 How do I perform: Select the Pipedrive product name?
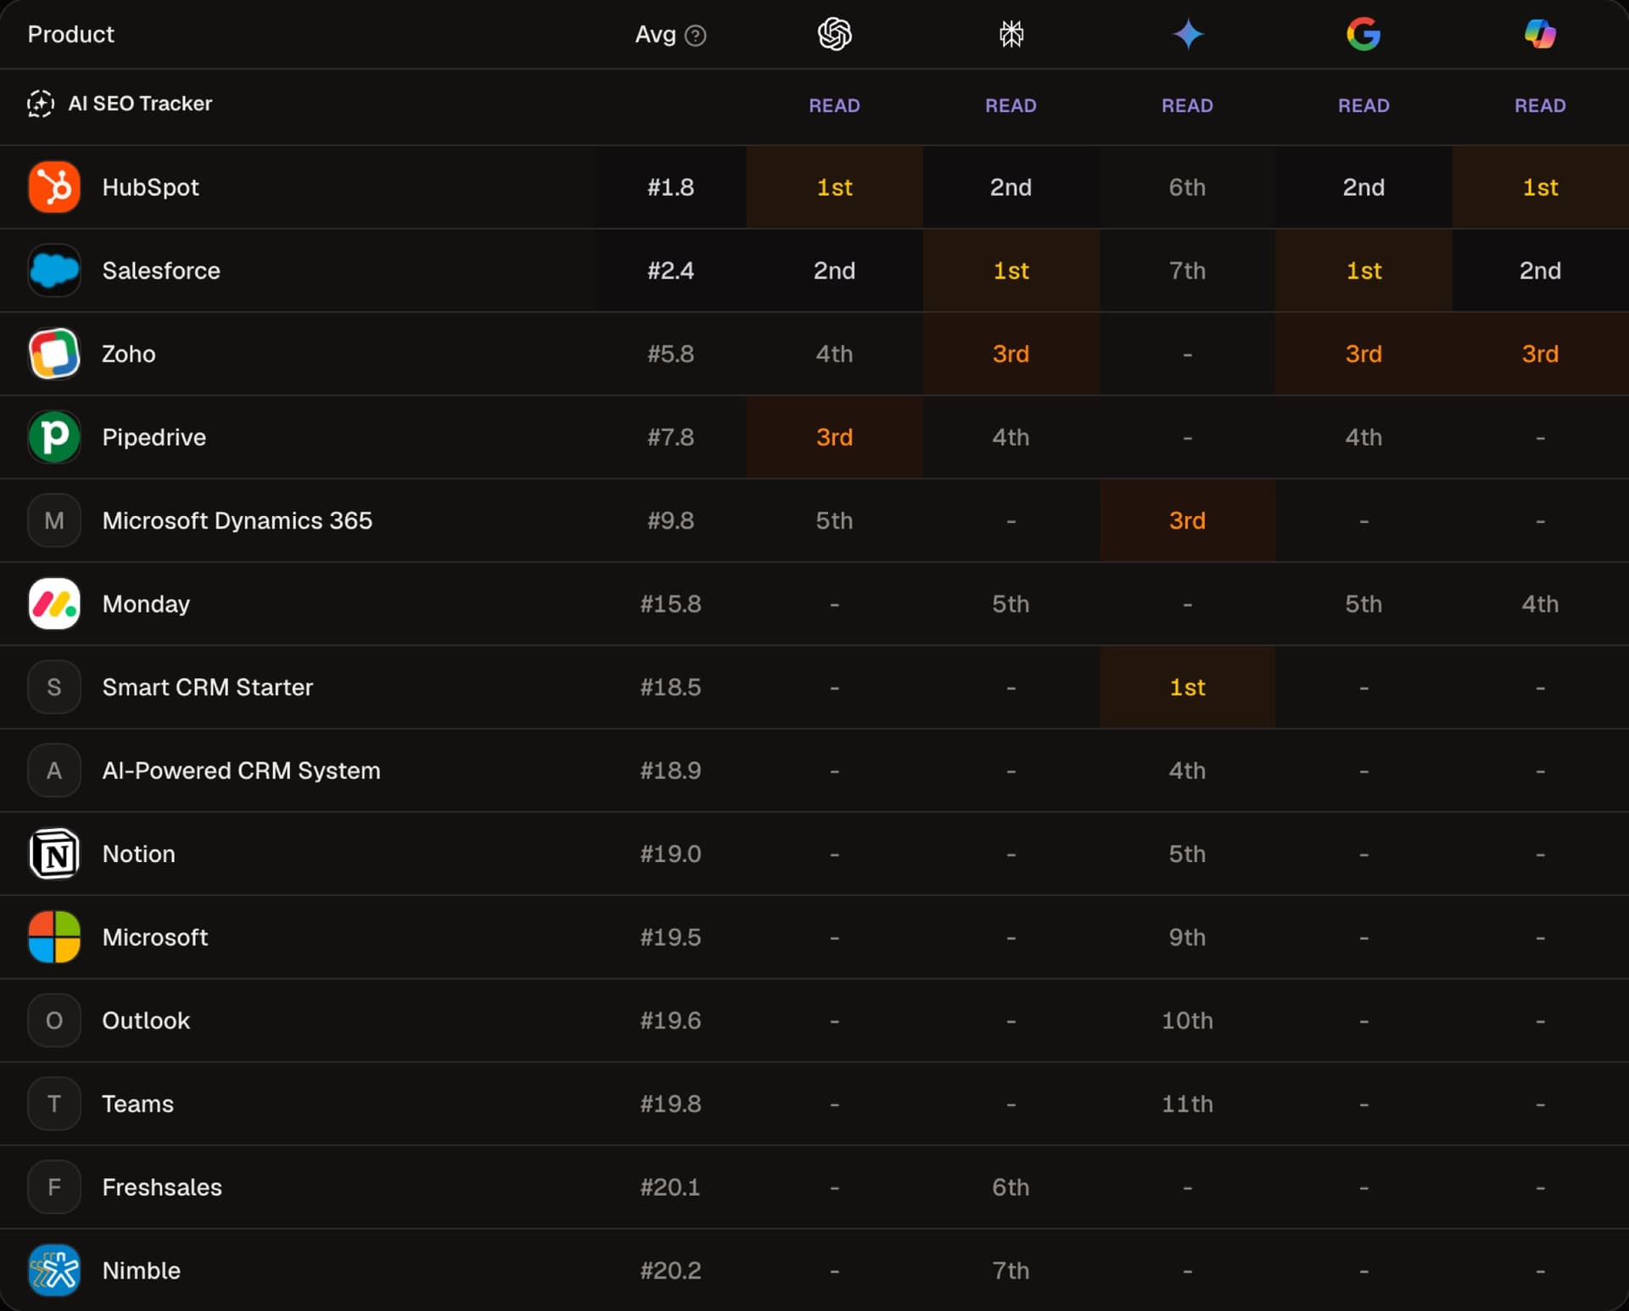[x=154, y=437]
